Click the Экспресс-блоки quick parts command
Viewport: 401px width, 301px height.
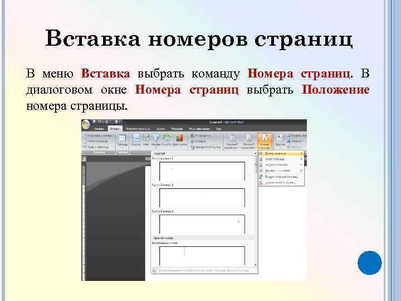point(297,135)
